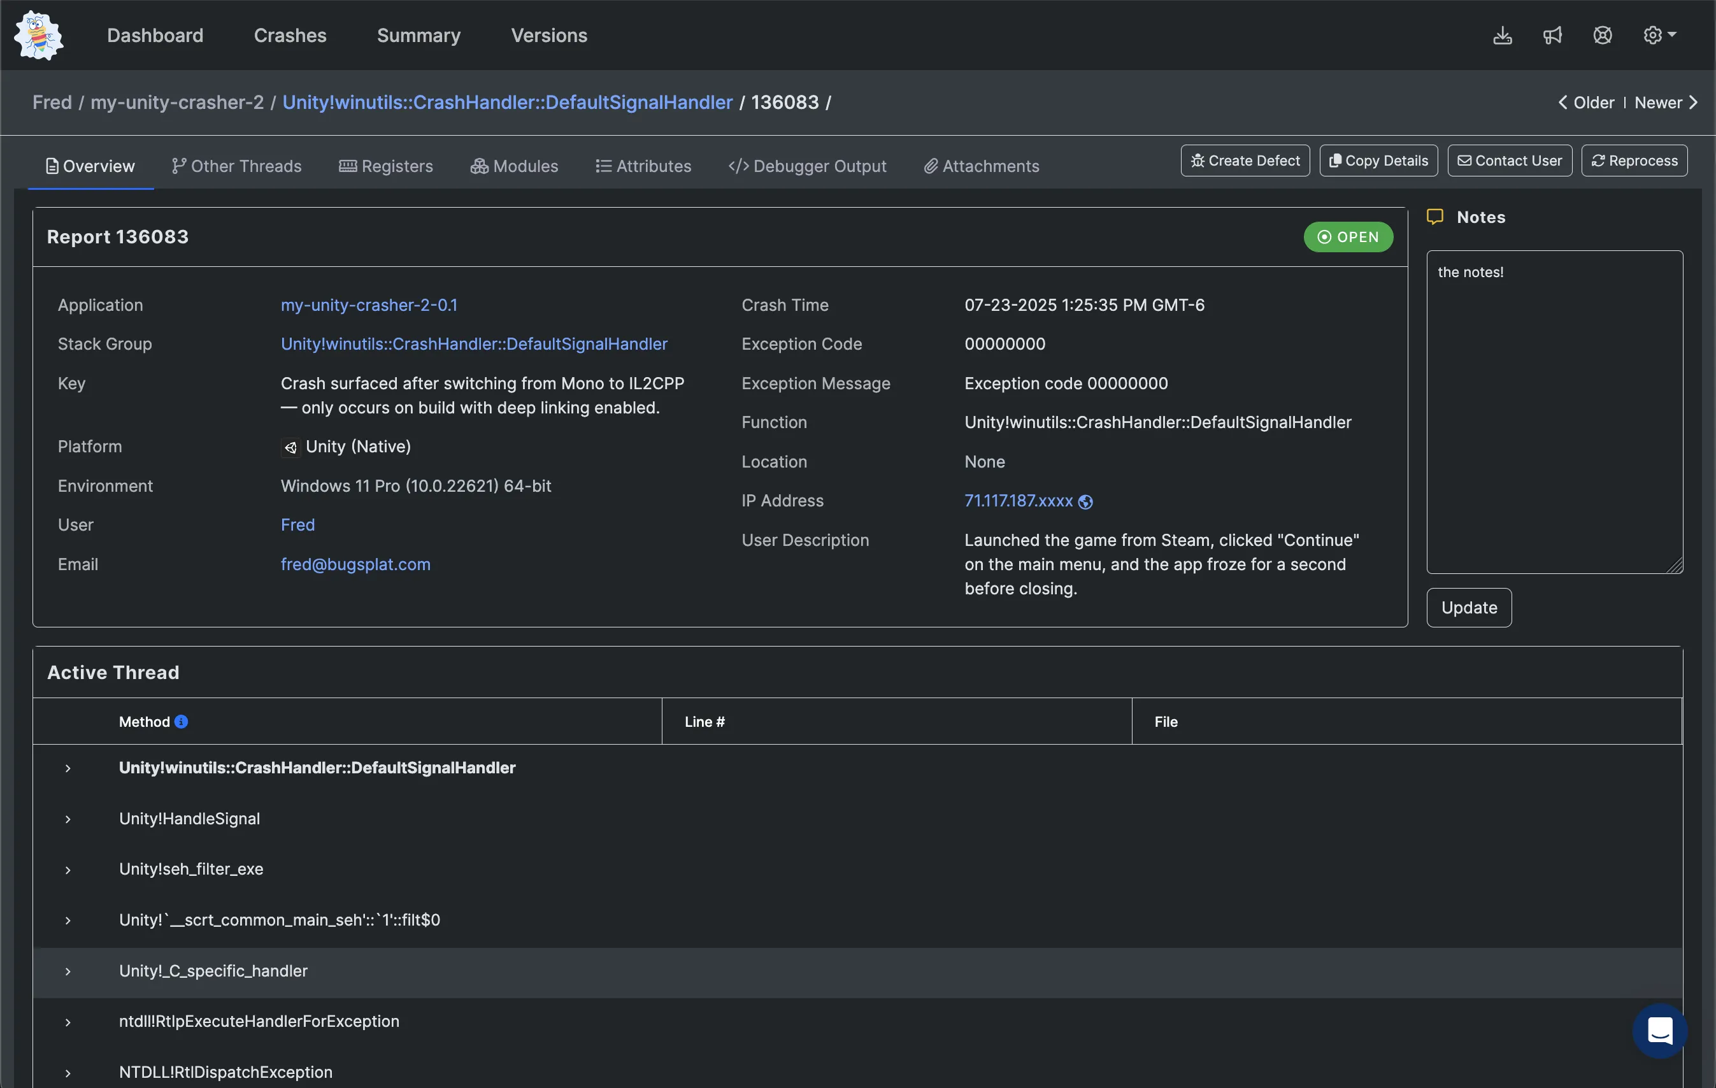Switch to the Other Threads tab
1716x1088 pixels.
236,166
